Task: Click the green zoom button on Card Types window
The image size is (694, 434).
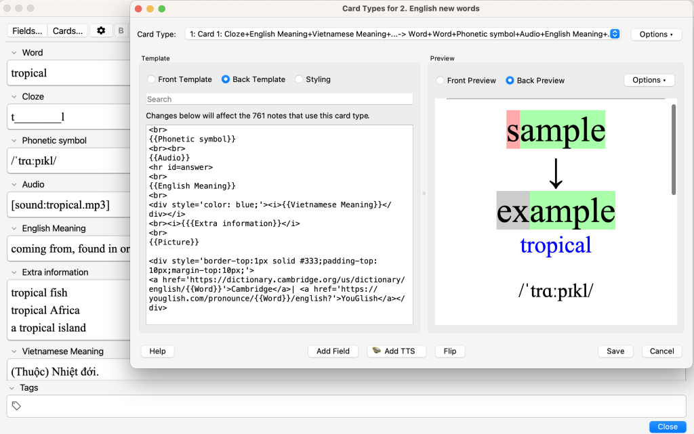Action: point(162,9)
